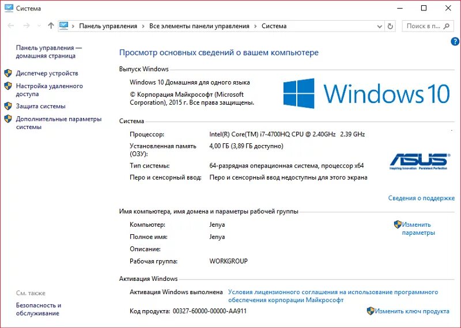Click 'Изменить параметры' link

[x=418, y=228]
